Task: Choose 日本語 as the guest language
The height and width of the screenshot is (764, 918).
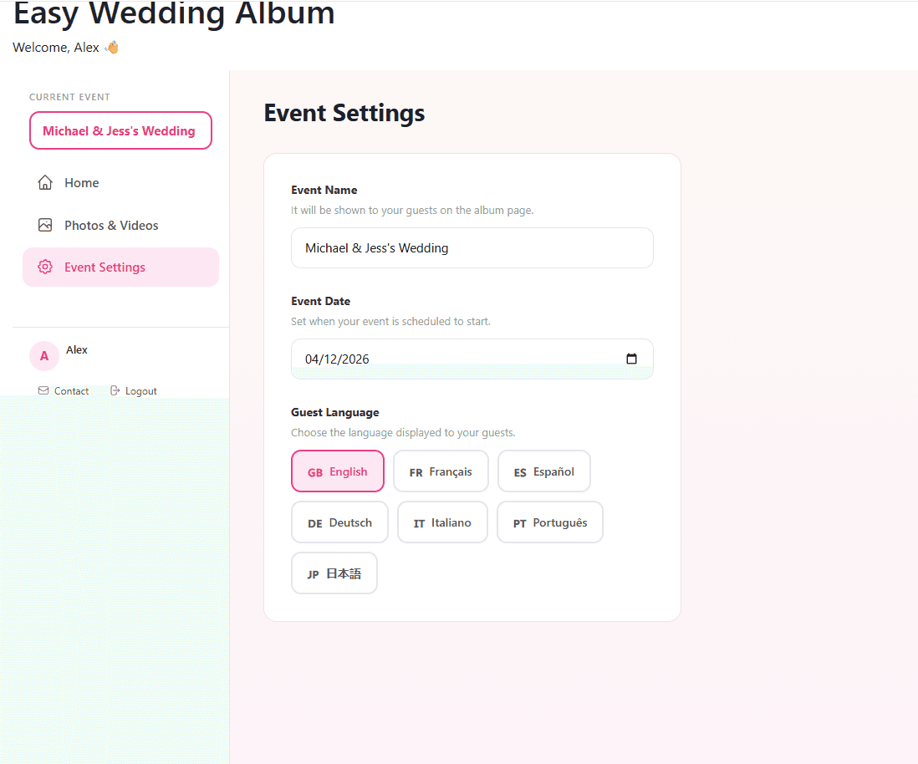Action: tap(334, 573)
